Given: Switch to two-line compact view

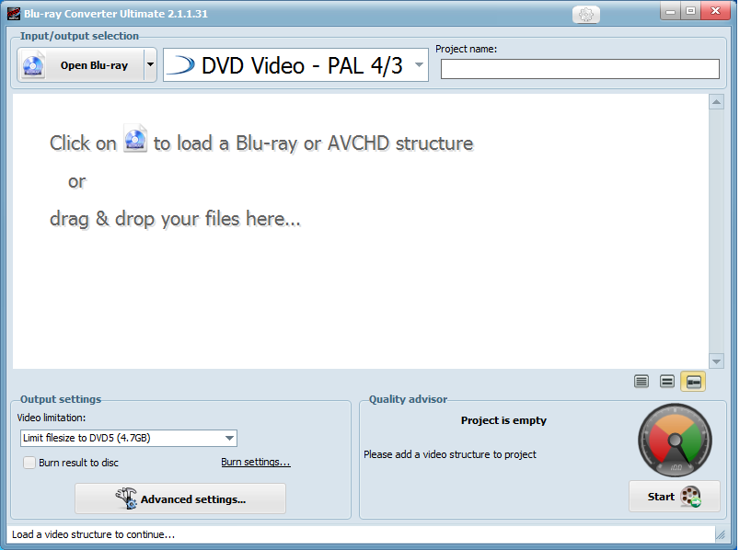Looking at the screenshot, I should [667, 381].
